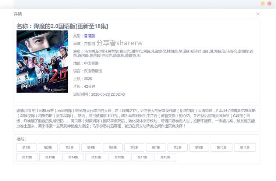Click the 详情 dialog header label
The height and width of the screenshot is (181, 276).
[18, 14]
